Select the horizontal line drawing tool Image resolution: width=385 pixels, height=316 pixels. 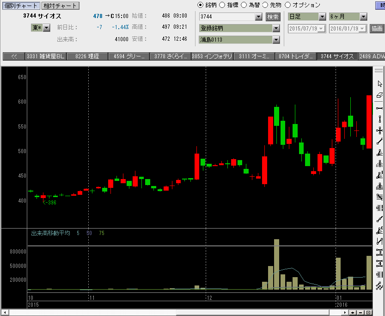[x=379, y=108]
